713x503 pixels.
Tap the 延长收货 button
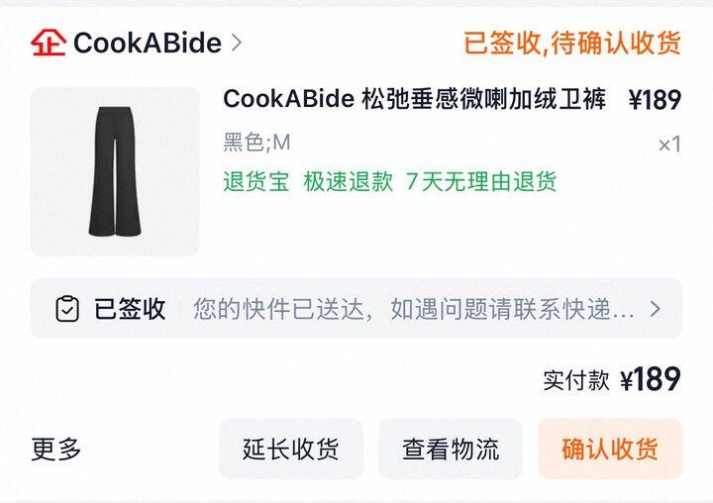click(x=291, y=449)
